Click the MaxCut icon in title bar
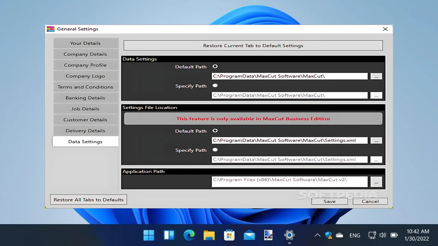 (x=51, y=29)
